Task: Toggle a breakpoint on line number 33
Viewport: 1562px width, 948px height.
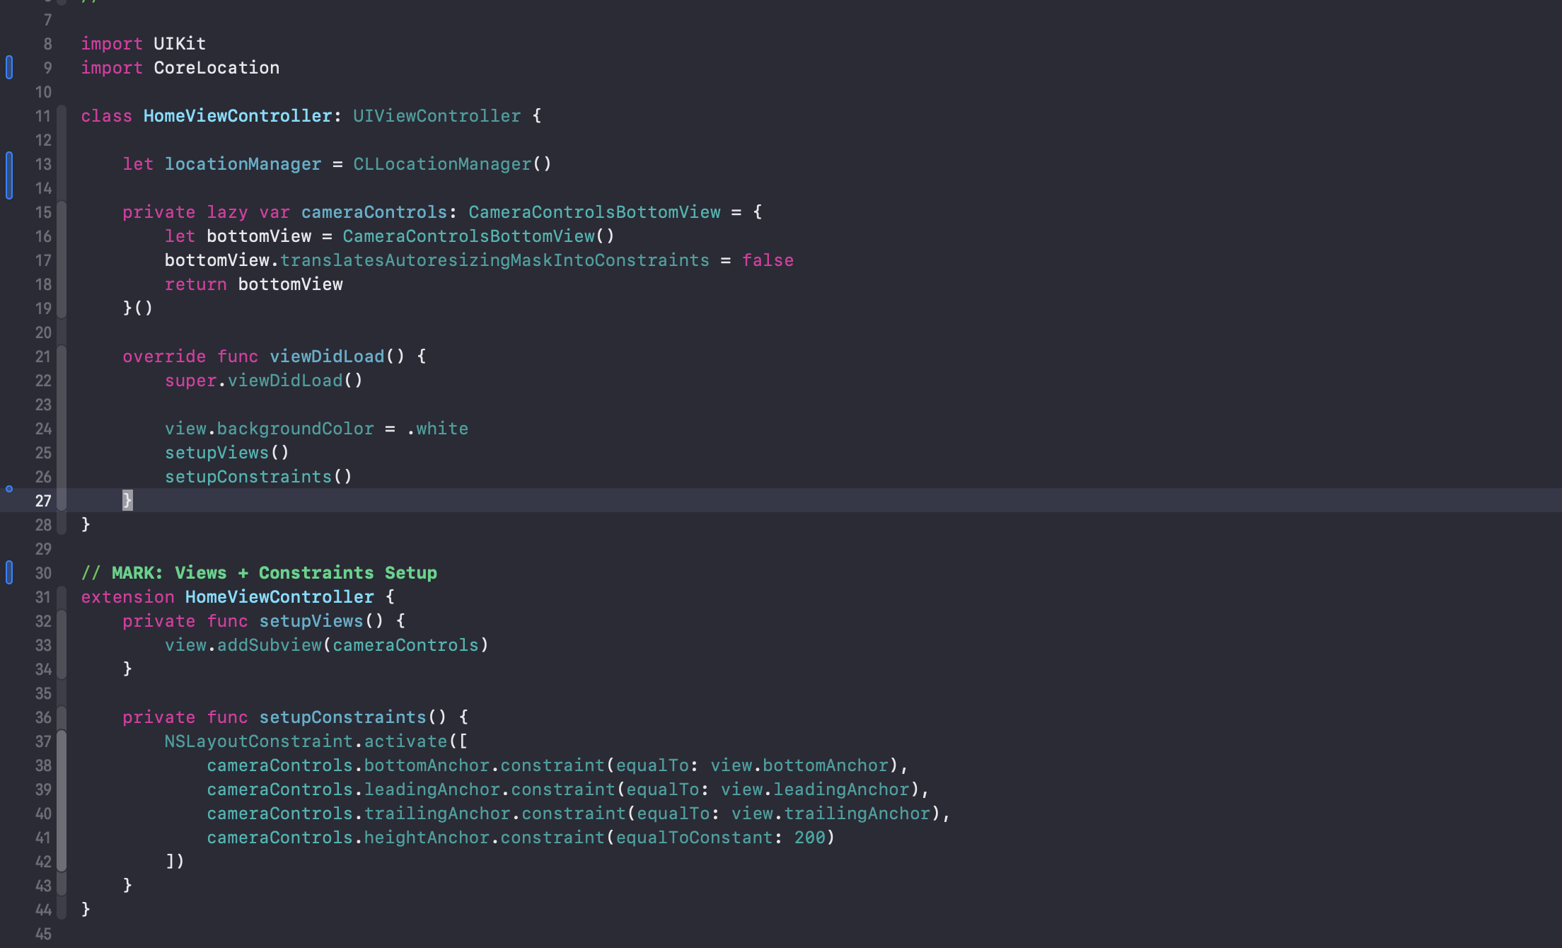Action: coord(43,645)
